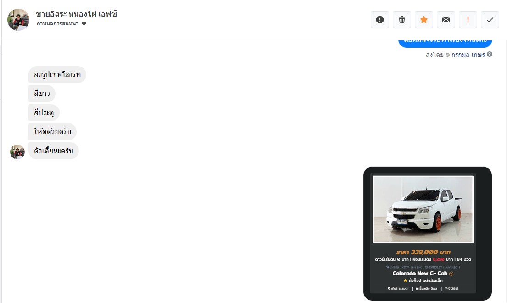Open profile of ชายอิสระ หนองไผ่ เอฟซี
The image size is (507, 303).
click(76, 14)
